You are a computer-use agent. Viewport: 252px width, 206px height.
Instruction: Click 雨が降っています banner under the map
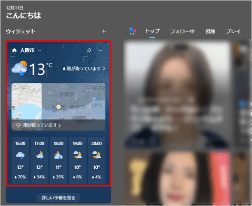tap(58, 125)
